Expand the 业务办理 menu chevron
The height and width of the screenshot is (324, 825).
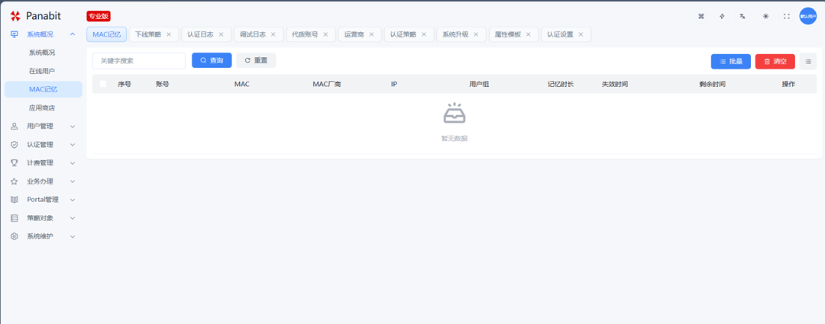pyautogui.click(x=73, y=181)
